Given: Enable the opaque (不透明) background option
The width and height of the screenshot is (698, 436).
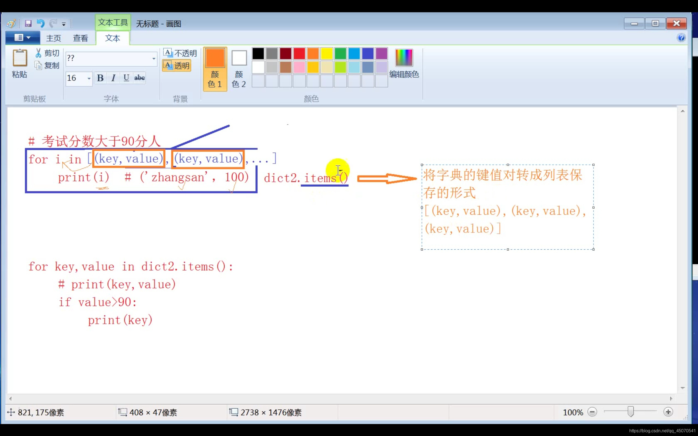Looking at the screenshot, I should click(180, 53).
